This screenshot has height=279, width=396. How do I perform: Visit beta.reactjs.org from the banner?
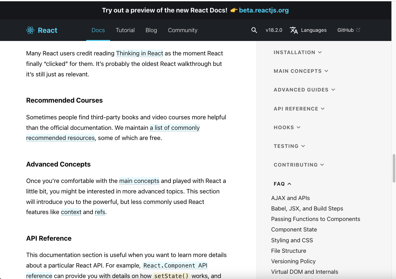point(264,10)
